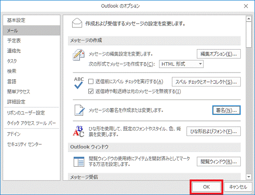Click the signature document-with-pen icon
Screen dimensions: 255x195
(x=79, y=110)
